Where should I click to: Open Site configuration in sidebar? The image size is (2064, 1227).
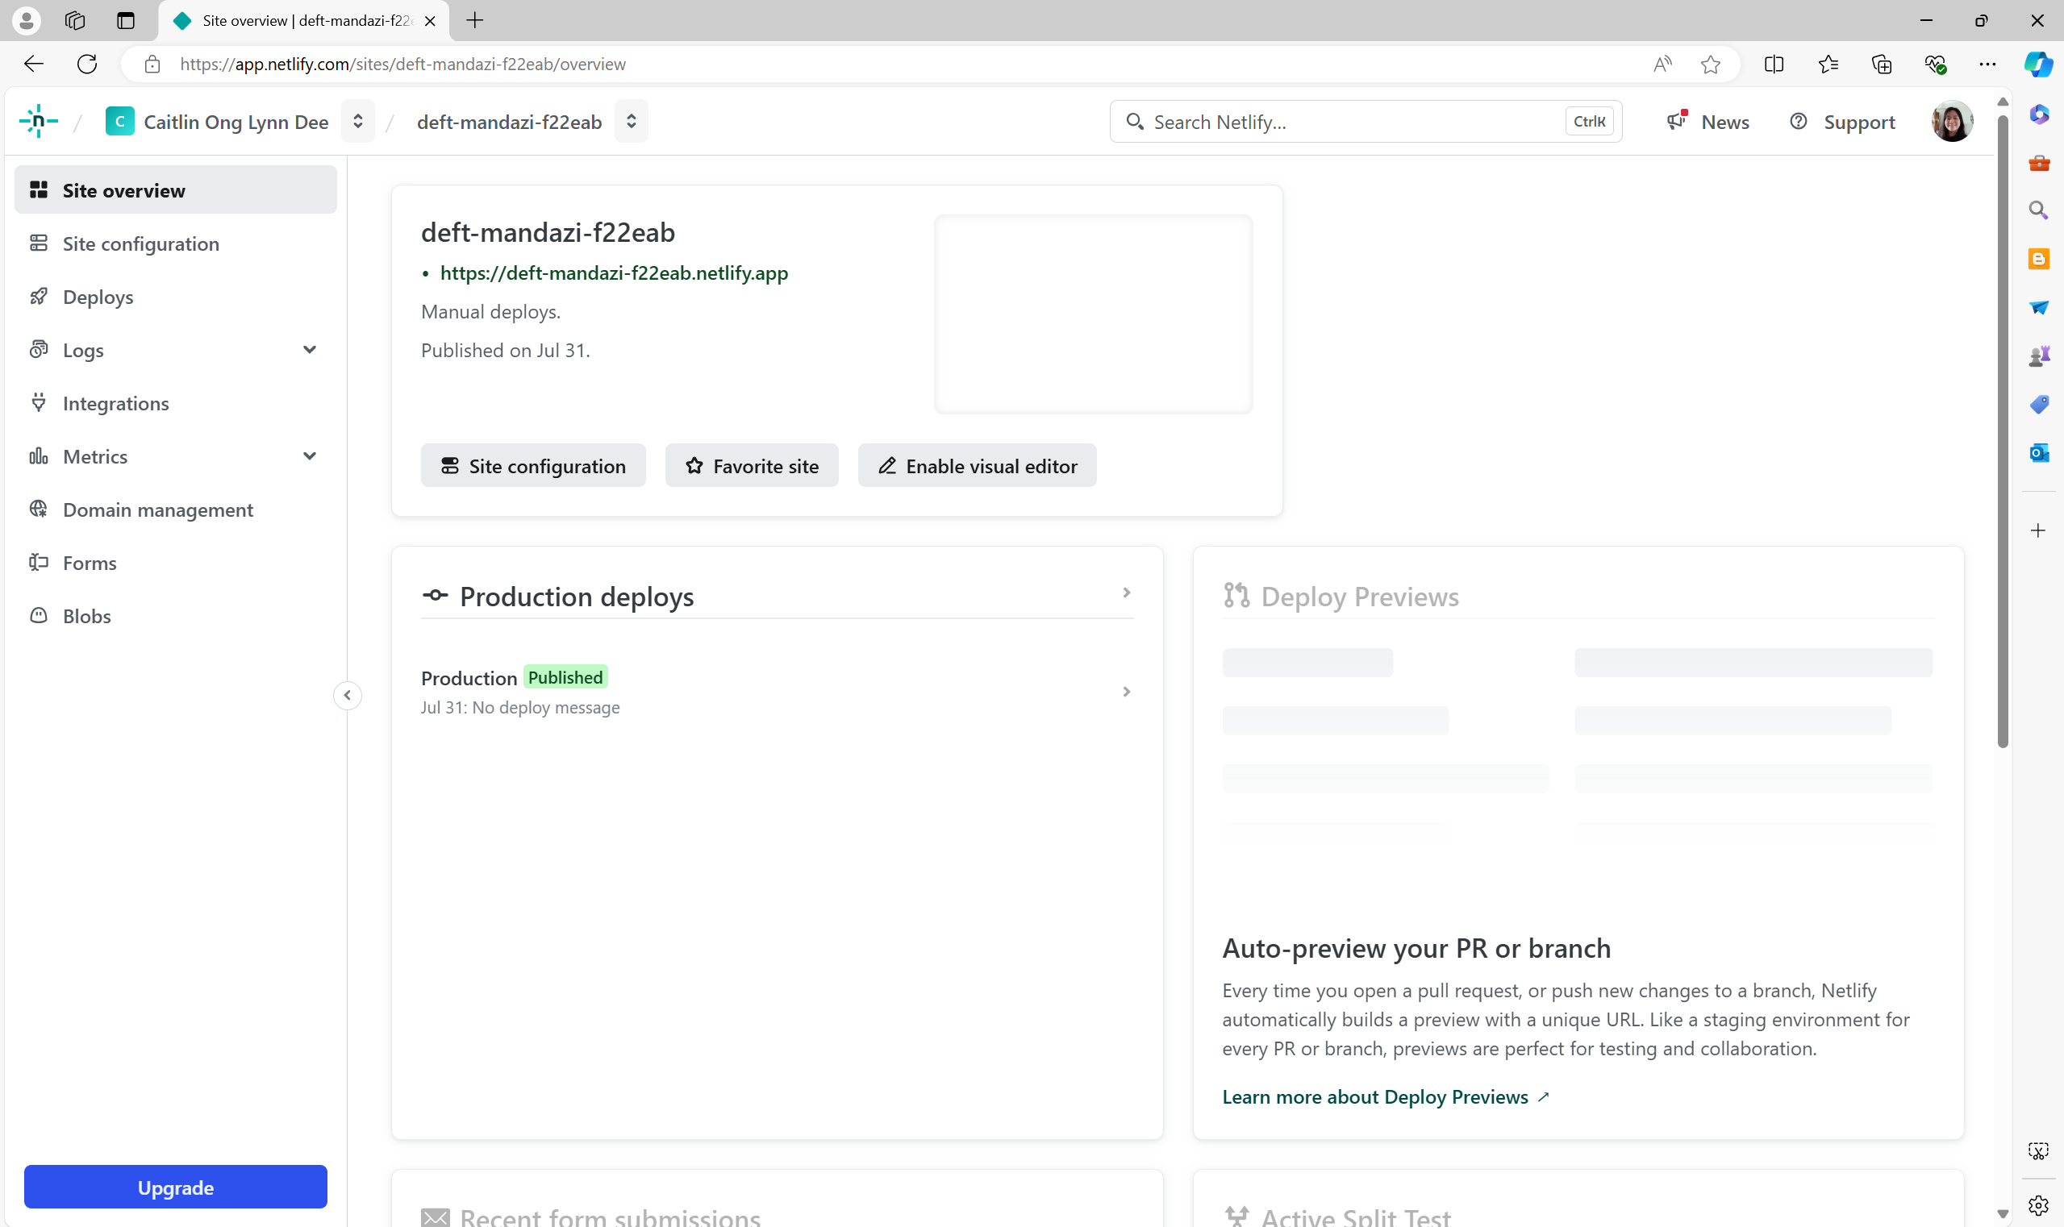(x=175, y=243)
